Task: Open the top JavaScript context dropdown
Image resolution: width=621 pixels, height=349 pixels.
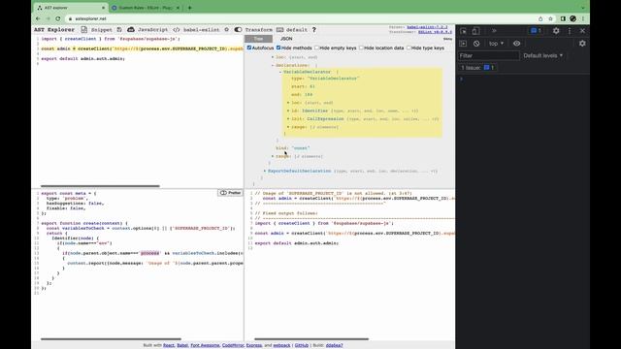Action: tap(496, 44)
